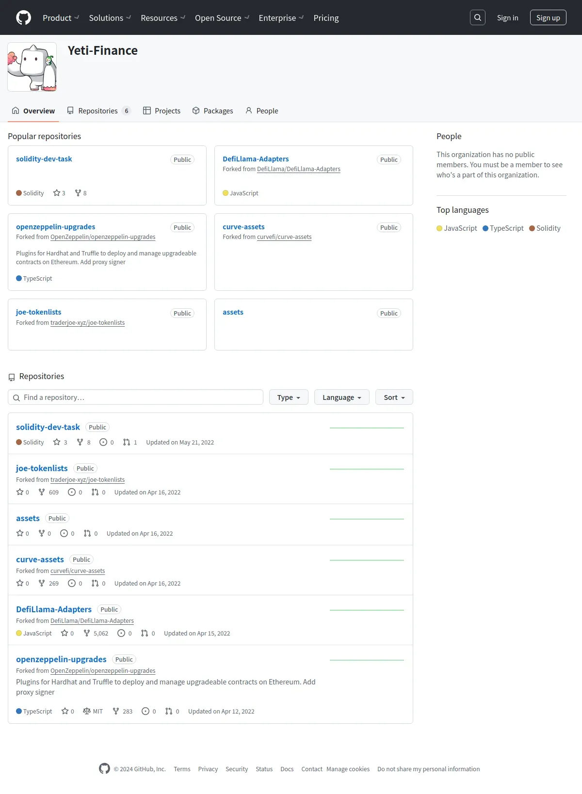Expand the Enterprise menu
The image size is (582, 794).
click(x=281, y=18)
